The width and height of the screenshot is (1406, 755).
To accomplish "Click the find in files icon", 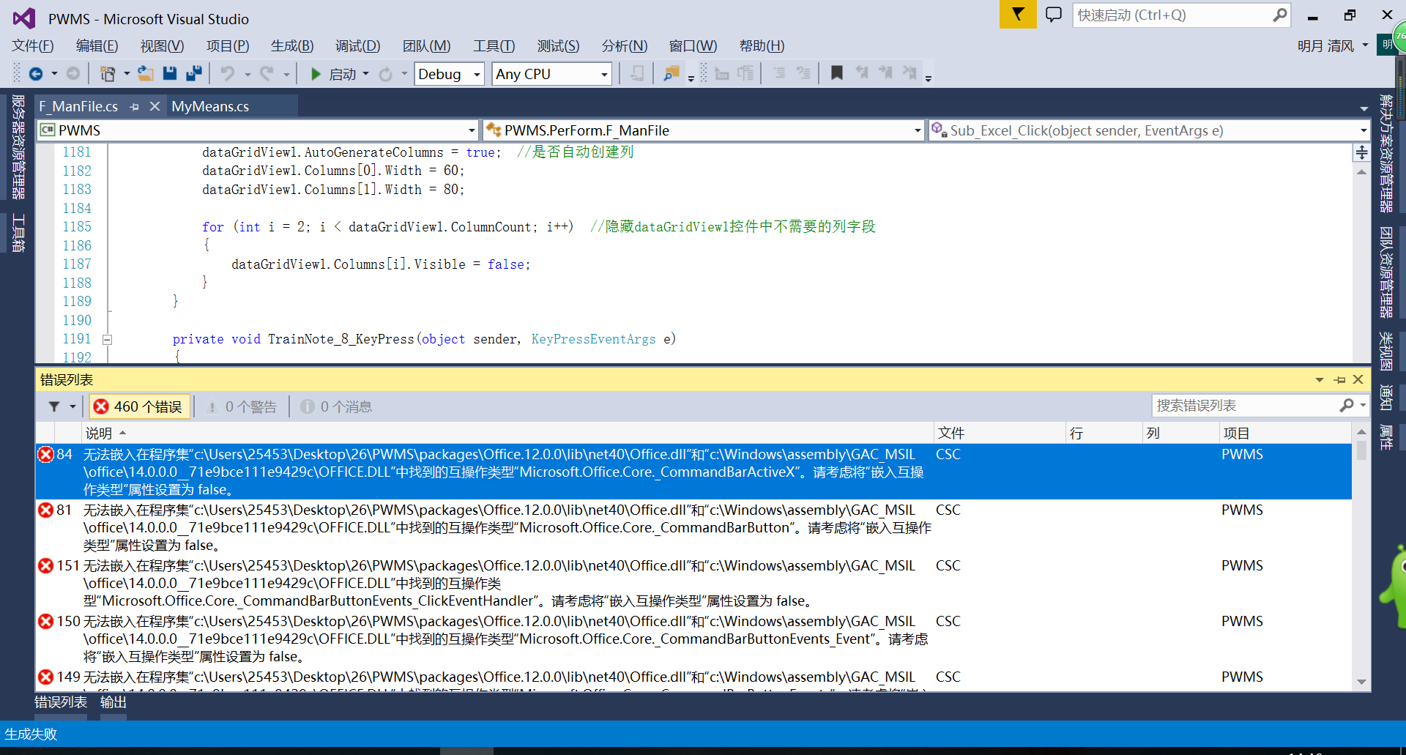I will pos(671,74).
